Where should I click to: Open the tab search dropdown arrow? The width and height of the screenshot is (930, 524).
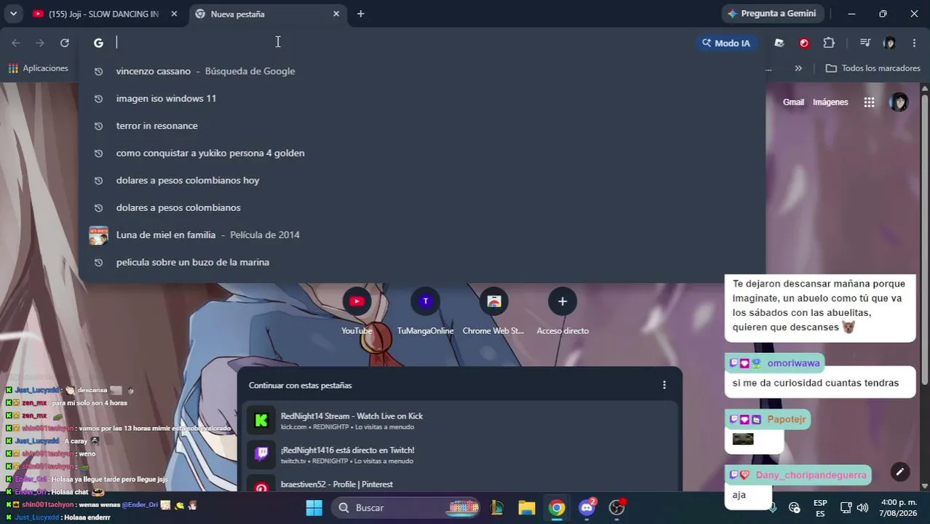coord(13,14)
